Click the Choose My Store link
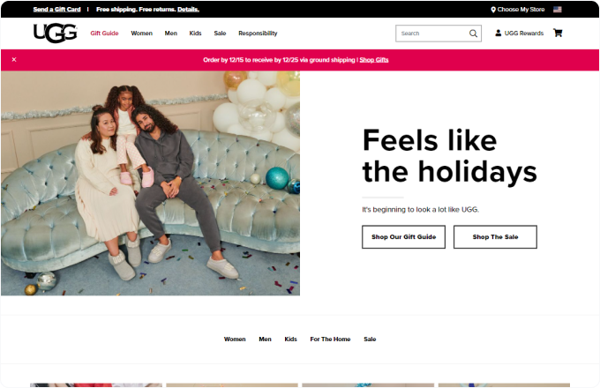Viewport: 600px width, 388px height. 521,10
